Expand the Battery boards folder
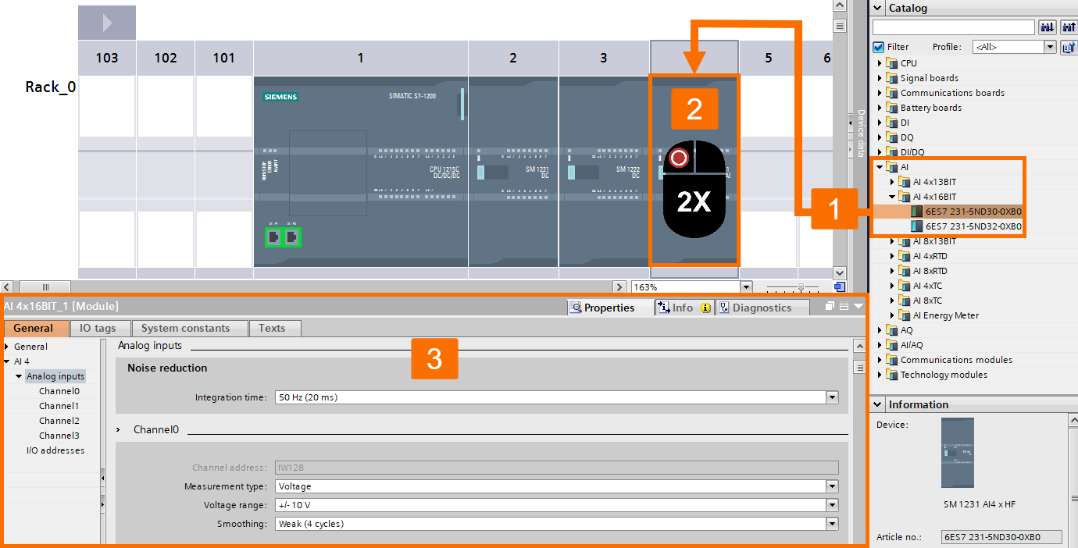This screenshot has width=1078, height=548. pyautogui.click(x=880, y=108)
